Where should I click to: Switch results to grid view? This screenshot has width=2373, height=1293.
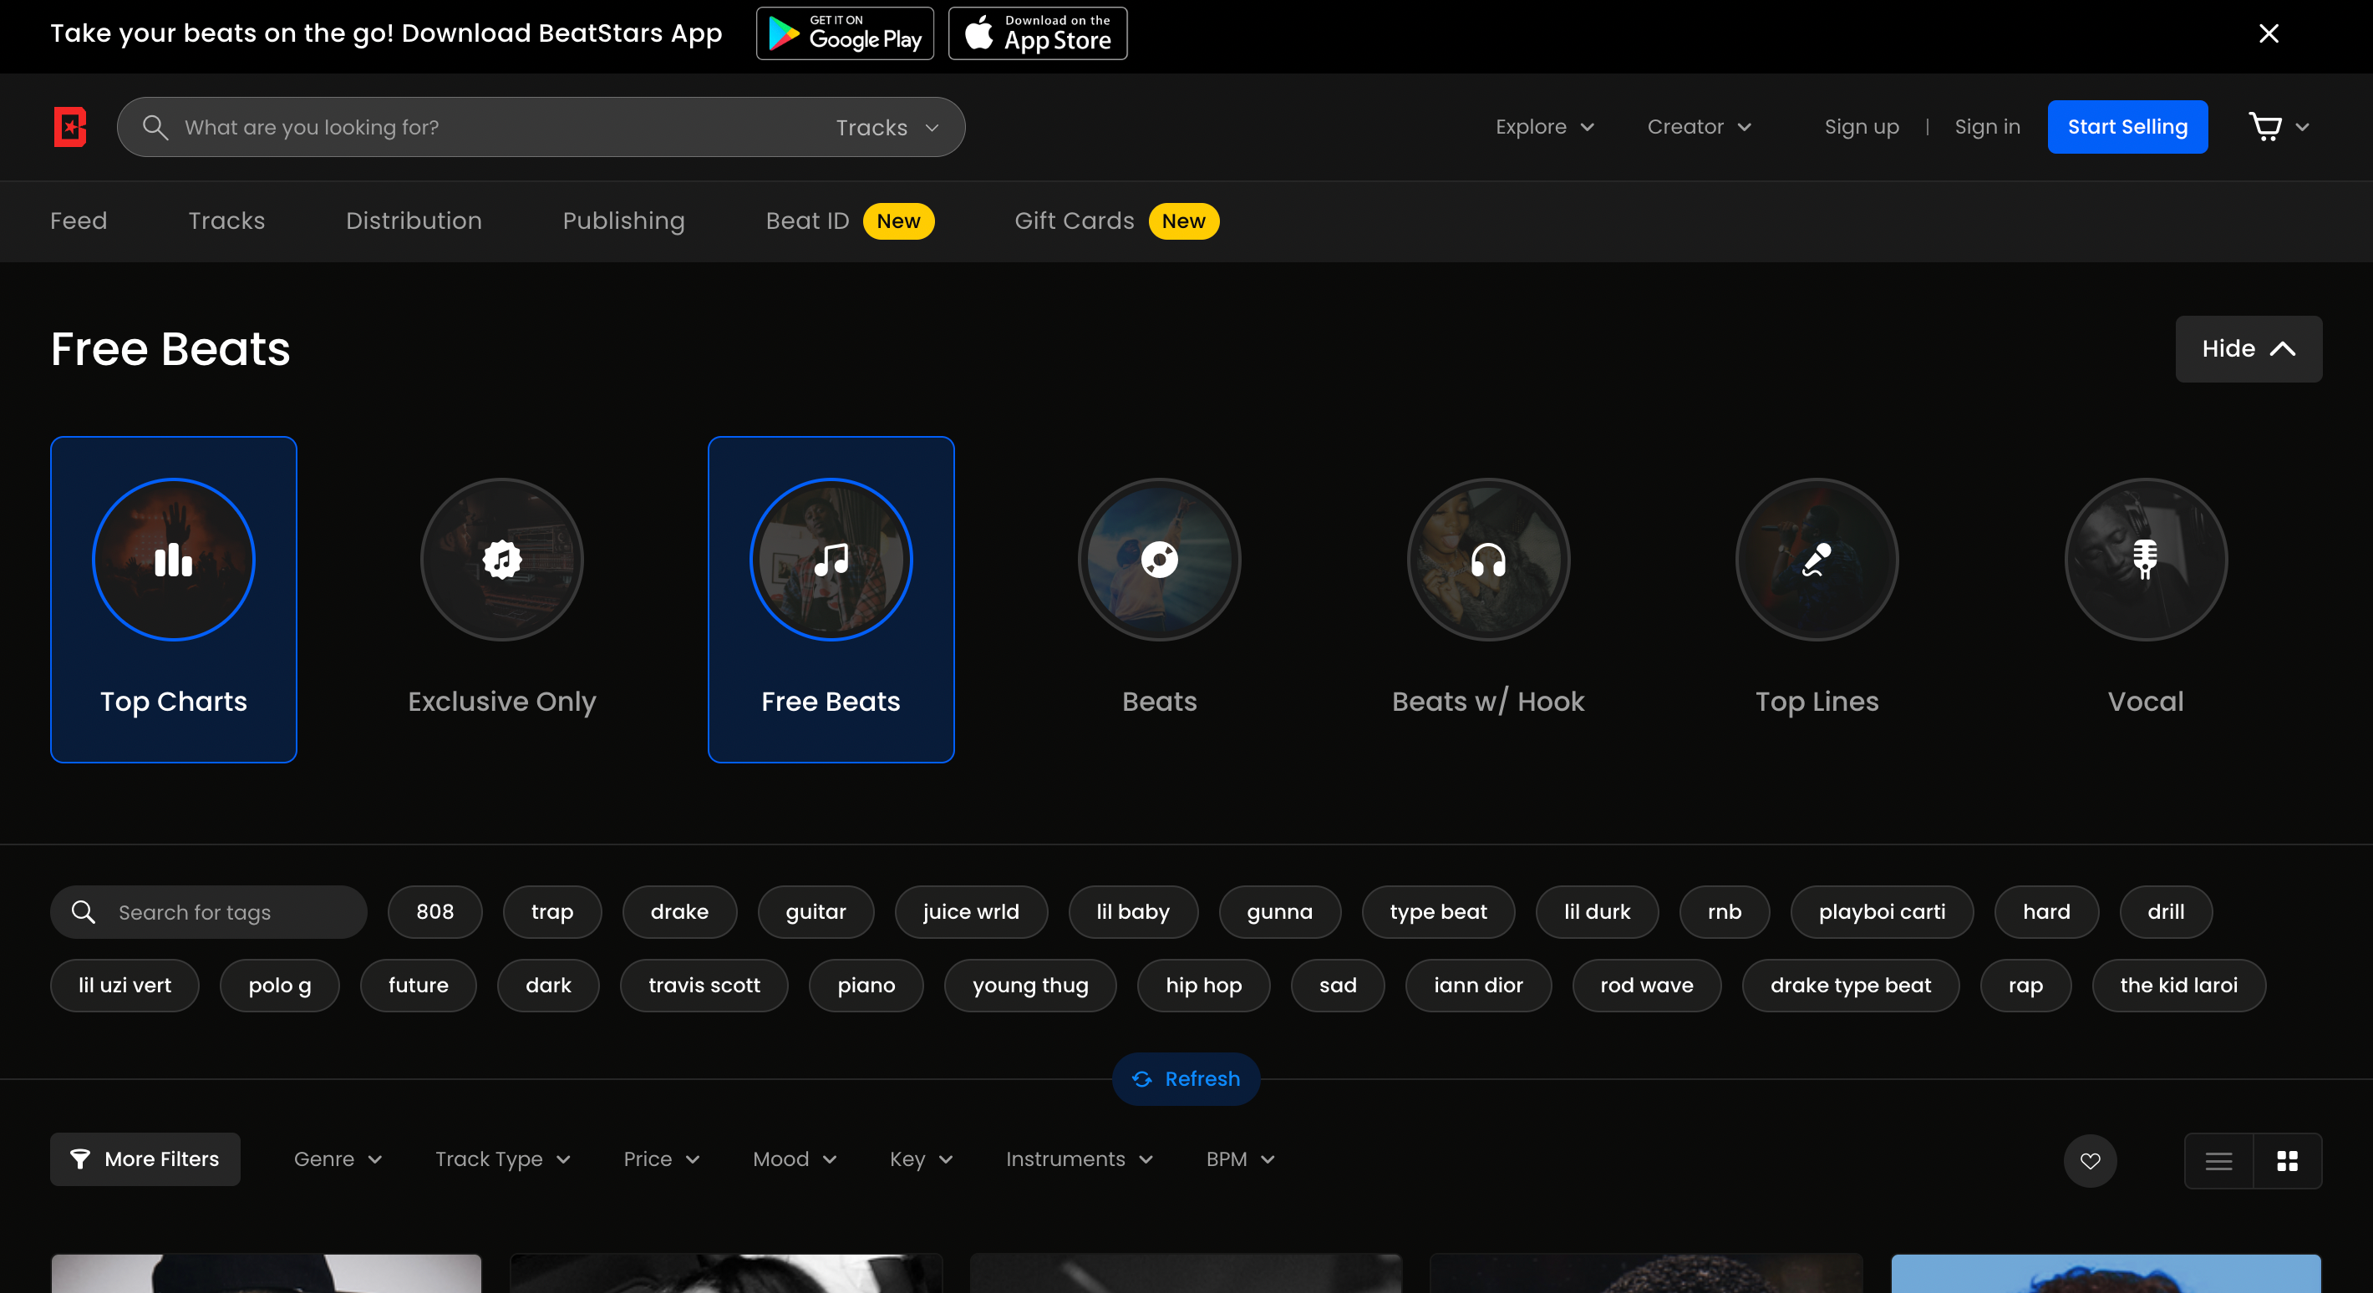pyautogui.click(x=2287, y=1161)
